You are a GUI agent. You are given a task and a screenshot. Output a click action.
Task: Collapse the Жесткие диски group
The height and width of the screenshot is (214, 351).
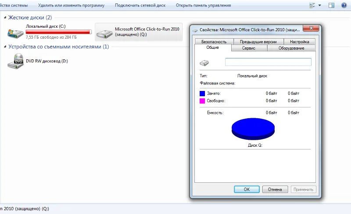[x=5, y=18]
